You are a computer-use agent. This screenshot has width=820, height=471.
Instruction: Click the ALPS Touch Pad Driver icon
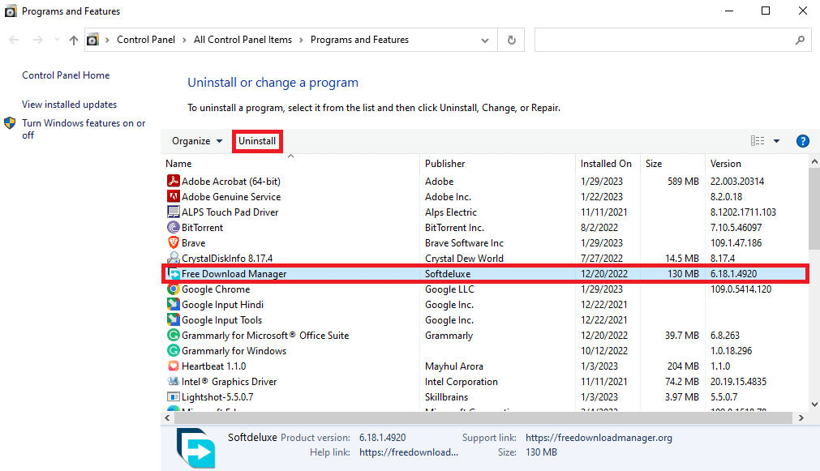pos(173,212)
